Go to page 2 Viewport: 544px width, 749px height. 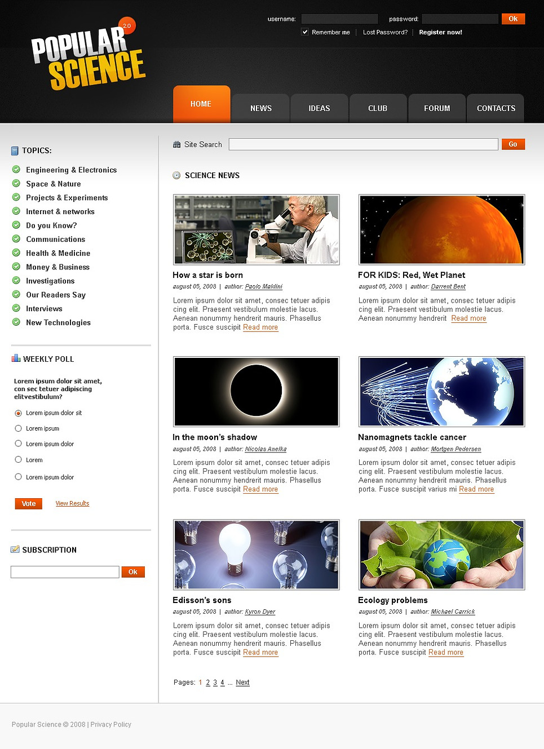[x=208, y=682]
